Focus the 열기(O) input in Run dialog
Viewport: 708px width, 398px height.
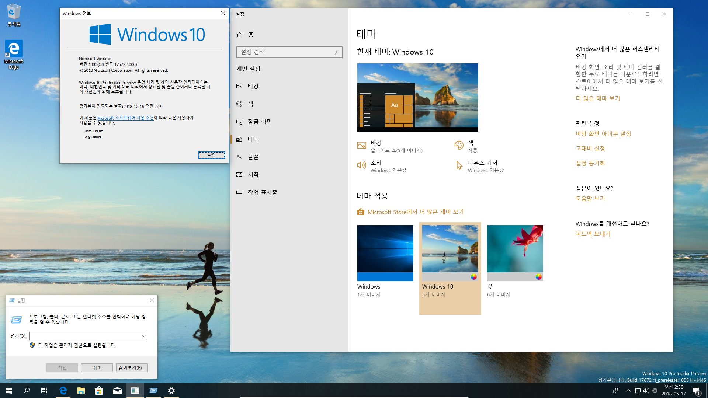88,336
